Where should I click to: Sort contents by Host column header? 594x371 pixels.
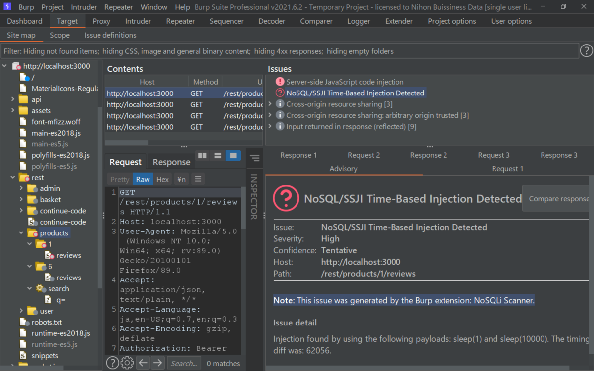[x=147, y=82]
